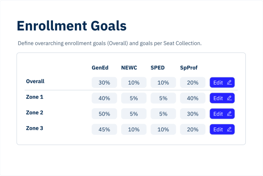Select the Zone 3 SPED 10% field

point(163,129)
